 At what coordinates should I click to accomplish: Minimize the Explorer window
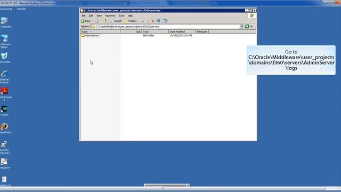point(247,10)
